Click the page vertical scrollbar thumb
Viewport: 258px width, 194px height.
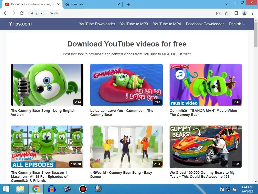tap(256, 34)
